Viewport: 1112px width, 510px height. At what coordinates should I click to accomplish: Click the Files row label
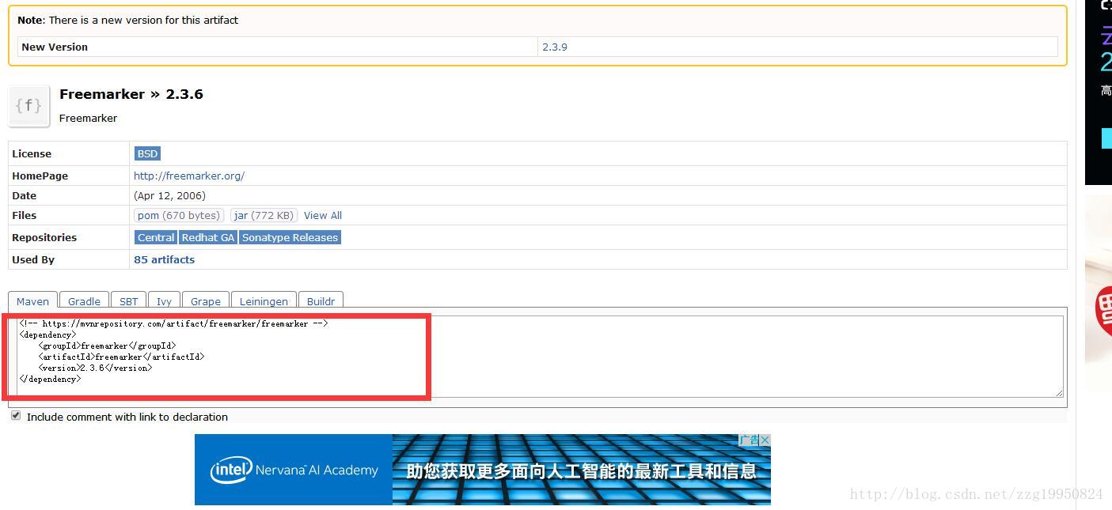coord(24,215)
